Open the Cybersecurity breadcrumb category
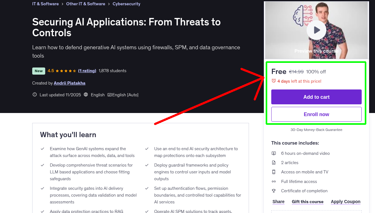This screenshot has height=213, width=375. (x=126, y=4)
